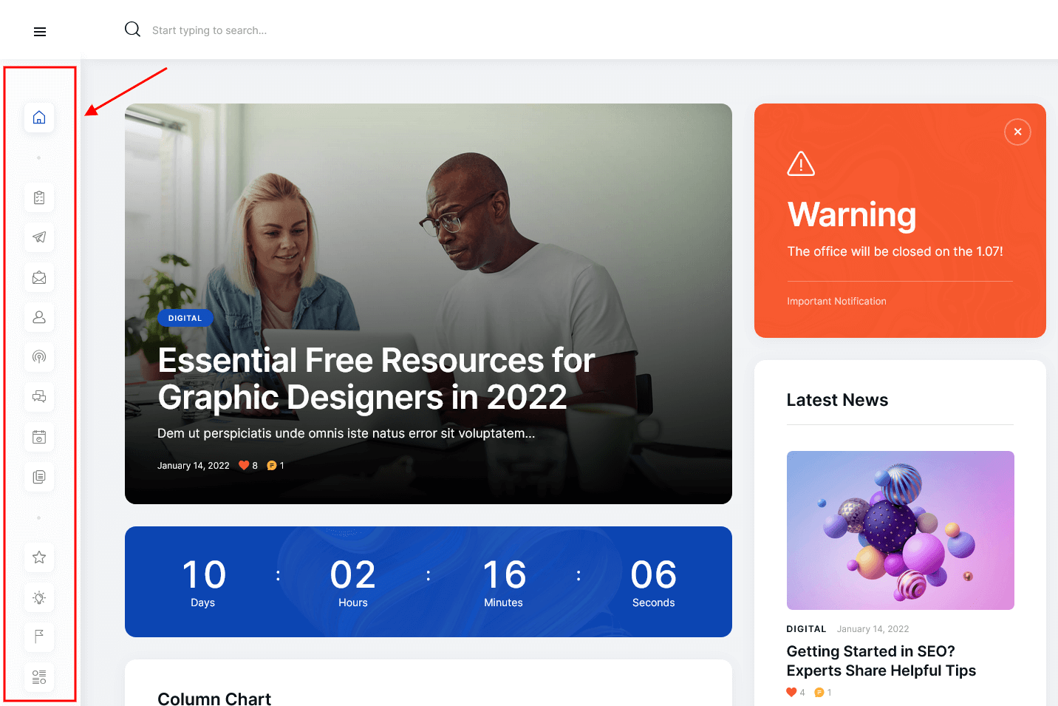Open Essential Free Resources article title
1058x706 pixels.
376,379
